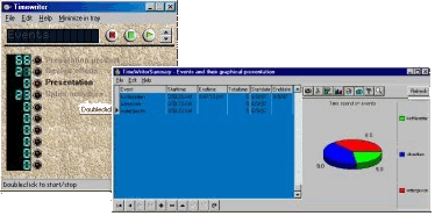Click the refresh data navigator button
The width and height of the screenshot is (435, 216).
pos(214,206)
